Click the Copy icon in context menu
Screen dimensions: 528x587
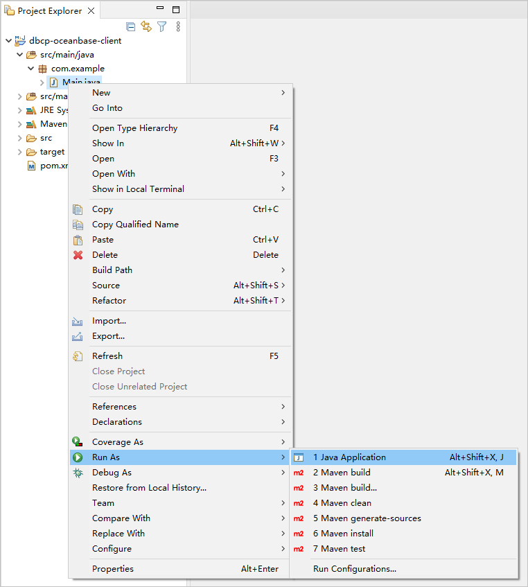pyautogui.click(x=78, y=209)
